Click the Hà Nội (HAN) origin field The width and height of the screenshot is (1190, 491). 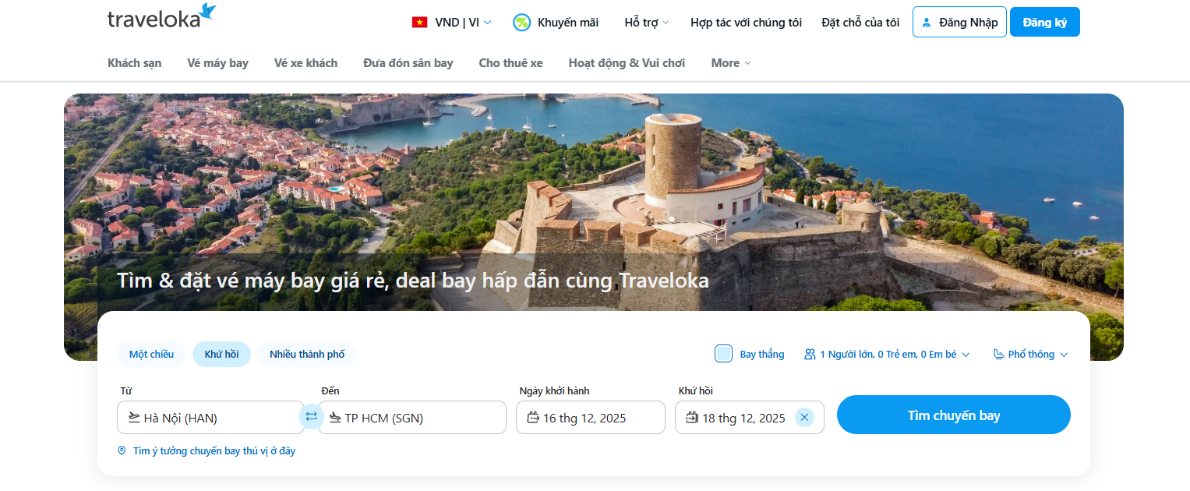tap(210, 418)
